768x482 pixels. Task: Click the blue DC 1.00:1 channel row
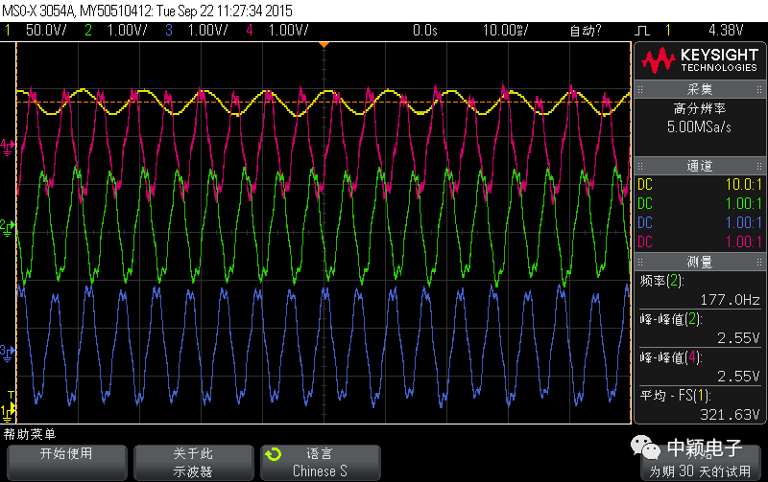tap(700, 223)
